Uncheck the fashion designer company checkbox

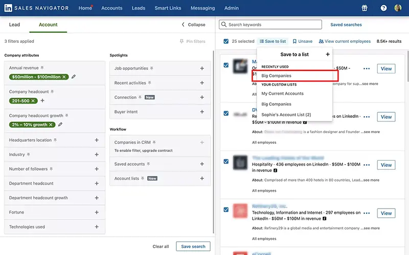tap(226, 113)
